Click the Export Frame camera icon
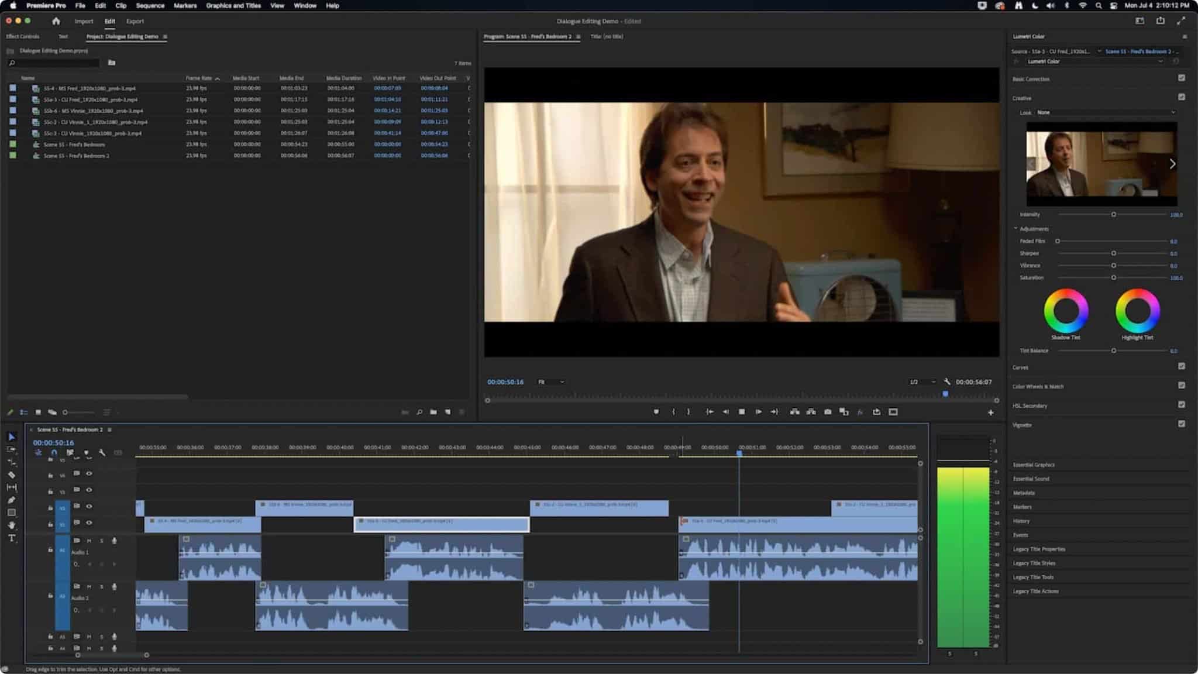Image resolution: width=1198 pixels, height=674 pixels. [828, 412]
